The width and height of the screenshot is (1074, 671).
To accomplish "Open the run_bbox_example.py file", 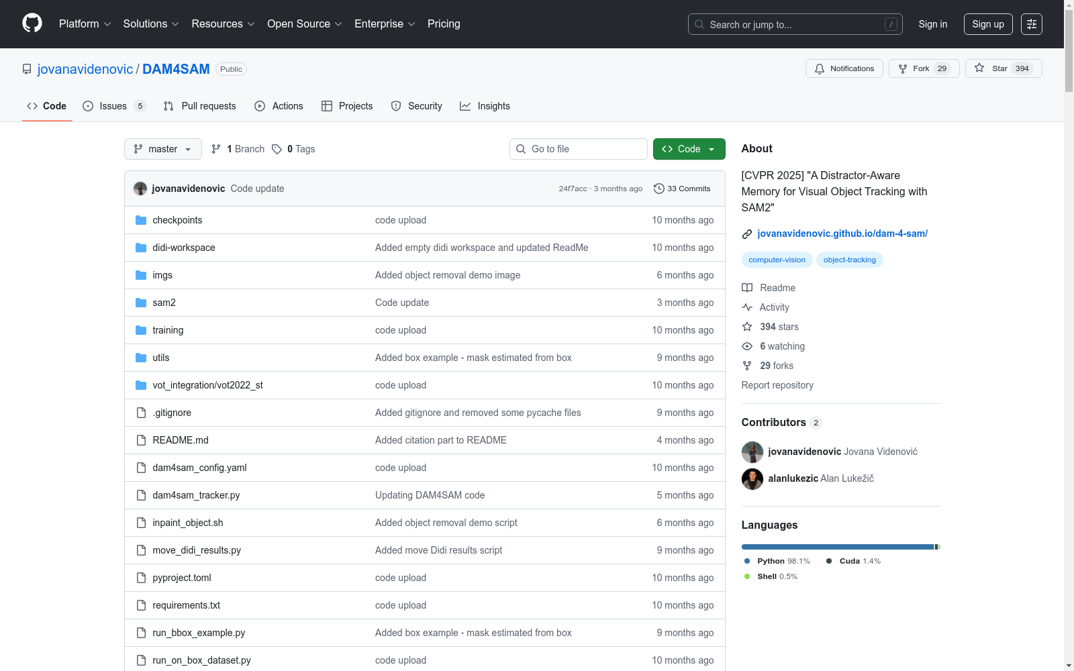I will 199,633.
